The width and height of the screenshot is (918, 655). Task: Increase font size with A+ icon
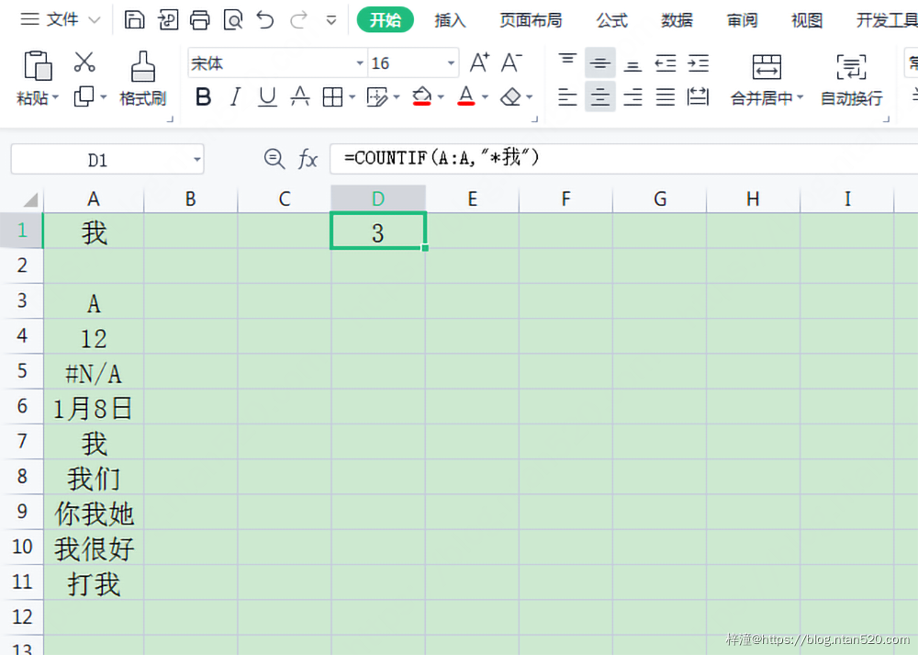coord(479,62)
